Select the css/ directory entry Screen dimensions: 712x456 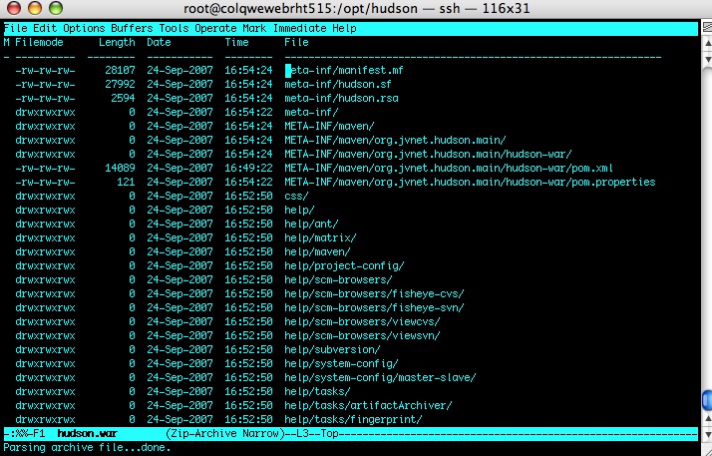296,197
